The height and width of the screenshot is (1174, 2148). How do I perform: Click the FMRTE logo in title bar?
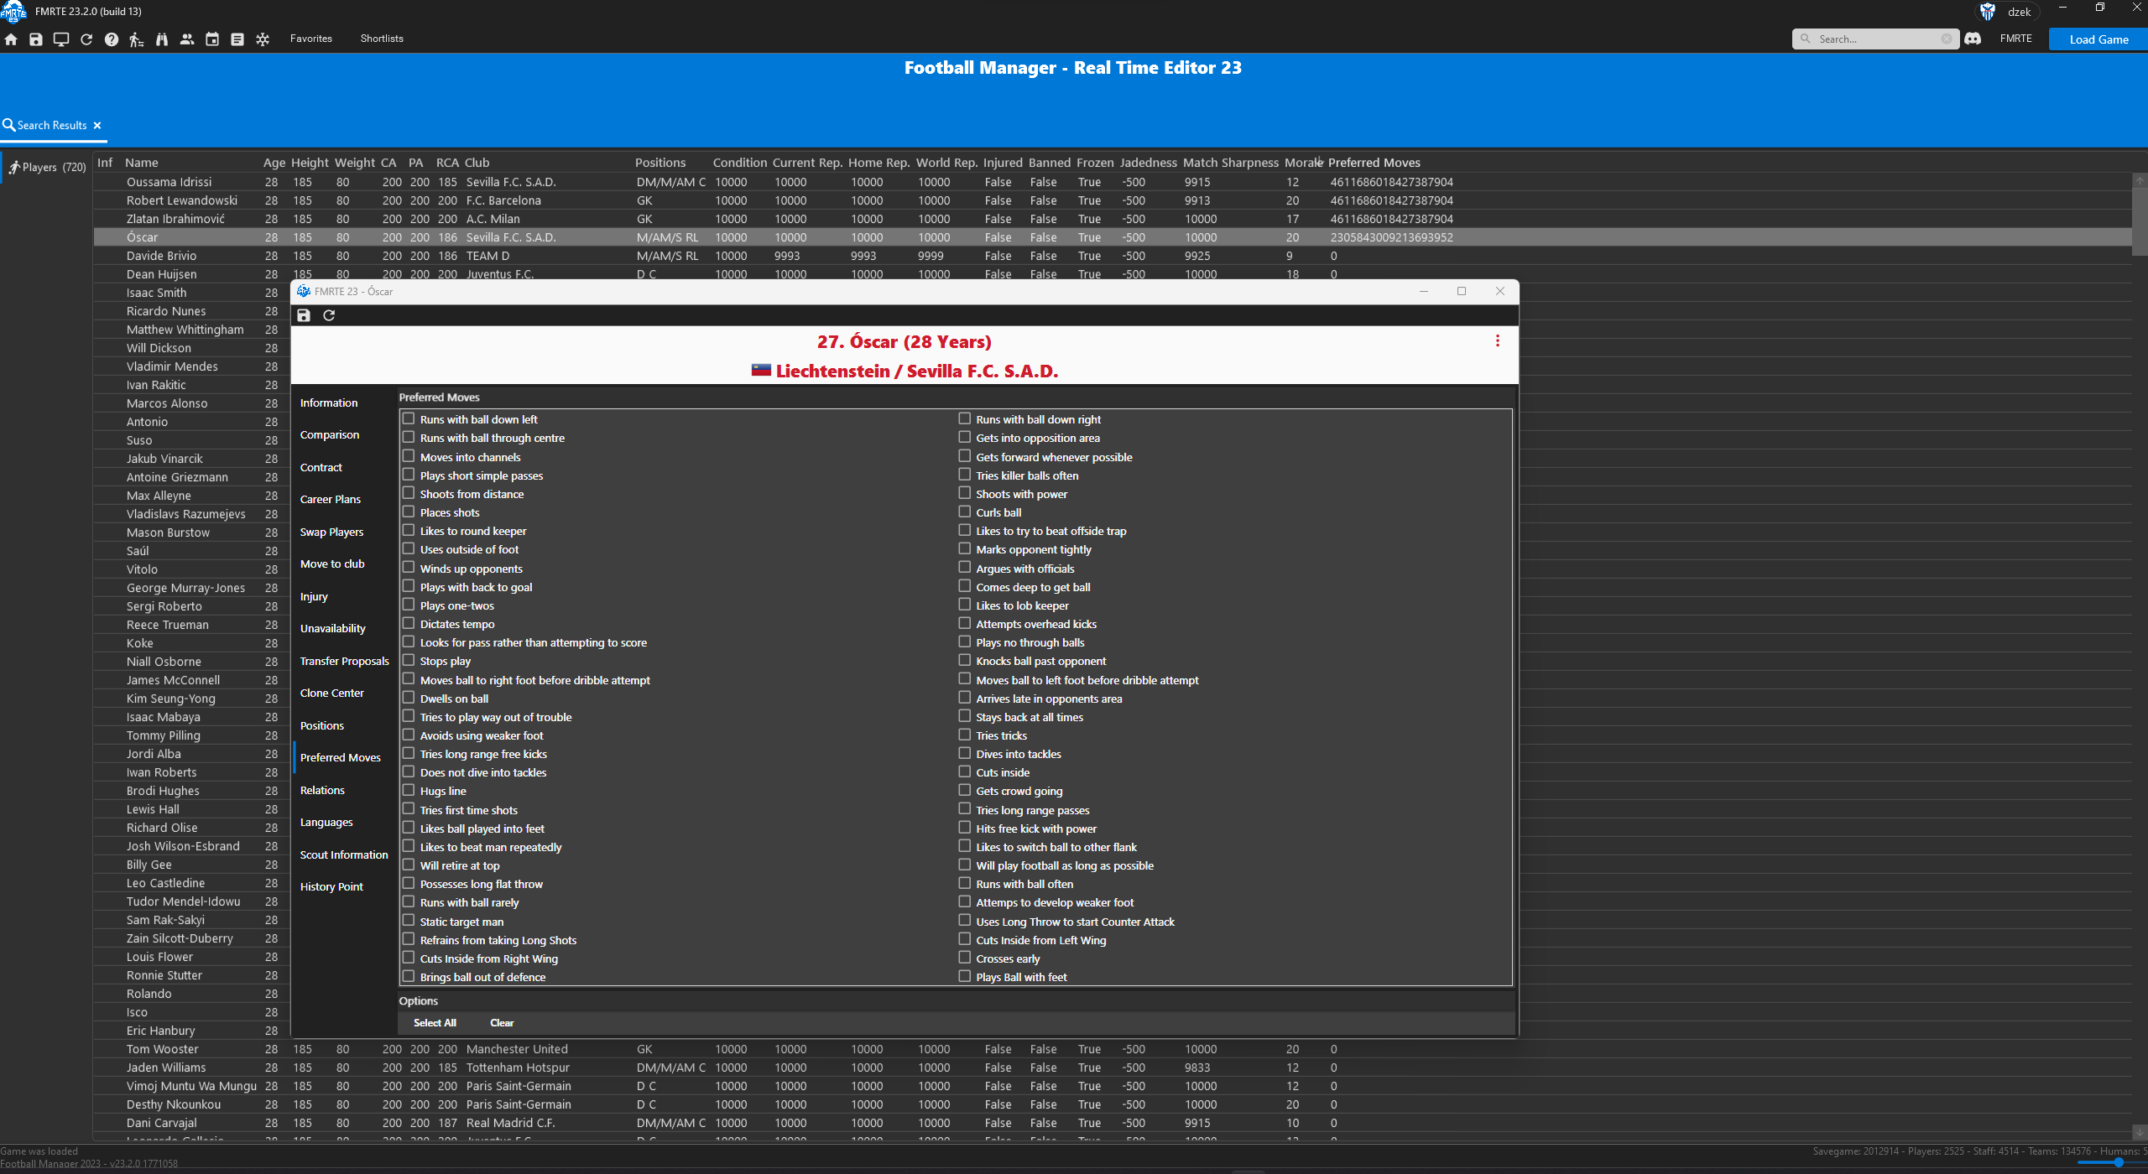[13, 12]
